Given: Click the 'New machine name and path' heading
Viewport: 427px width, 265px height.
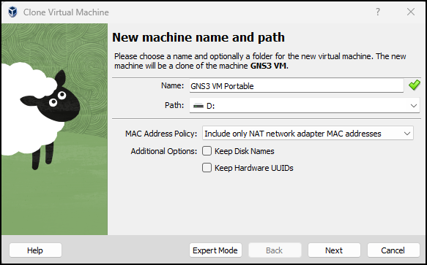Looking at the screenshot, I should pyautogui.click(x=198, y=37).
